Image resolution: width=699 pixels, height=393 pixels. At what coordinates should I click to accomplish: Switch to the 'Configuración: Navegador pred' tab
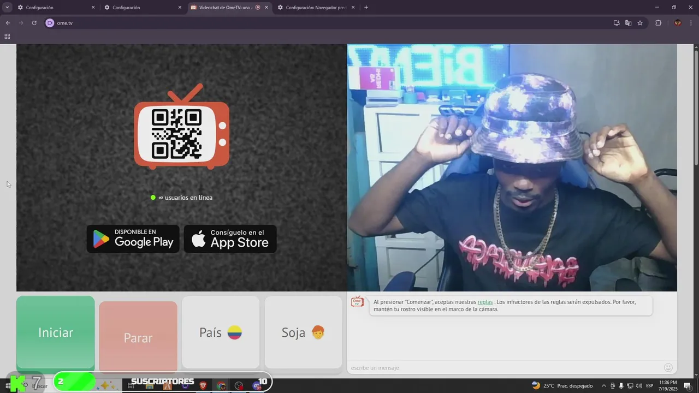316,8
